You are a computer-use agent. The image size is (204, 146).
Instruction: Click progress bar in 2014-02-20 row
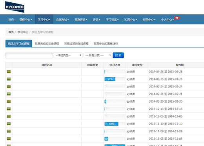point(115,101)
